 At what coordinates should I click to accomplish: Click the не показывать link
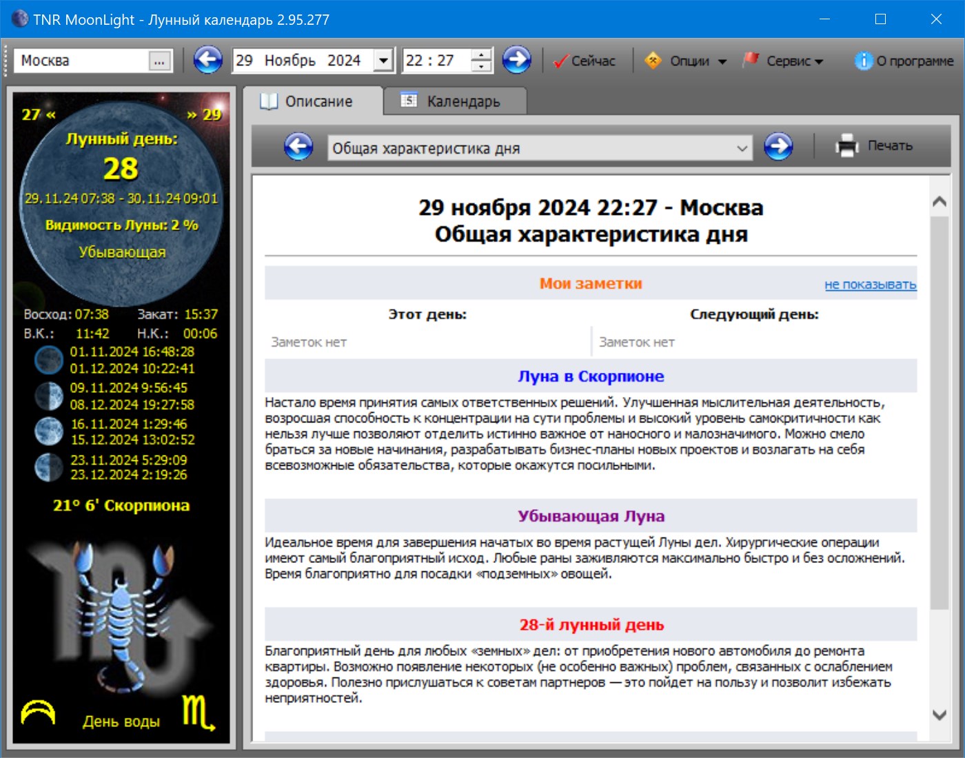(x=871, y=285)
